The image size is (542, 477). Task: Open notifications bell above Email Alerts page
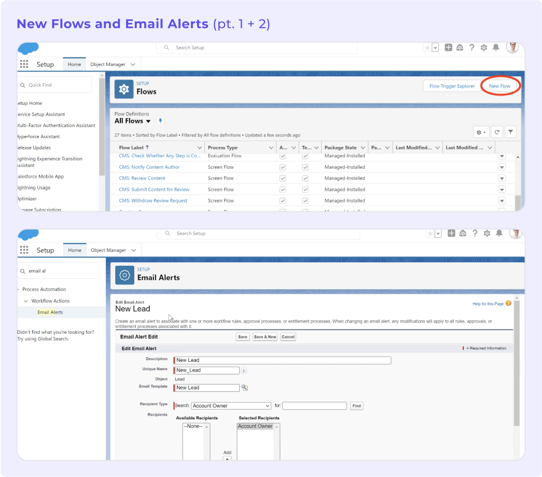click(x=499, y=234)
